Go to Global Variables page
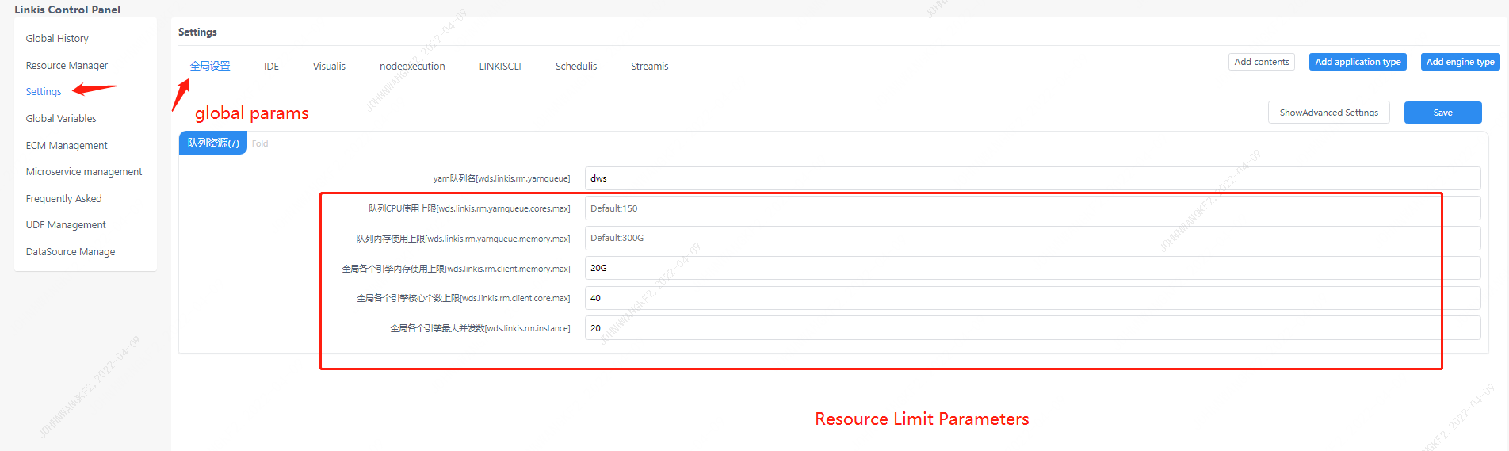Screen dimensions: 1509x451 [x=61, y=118]
